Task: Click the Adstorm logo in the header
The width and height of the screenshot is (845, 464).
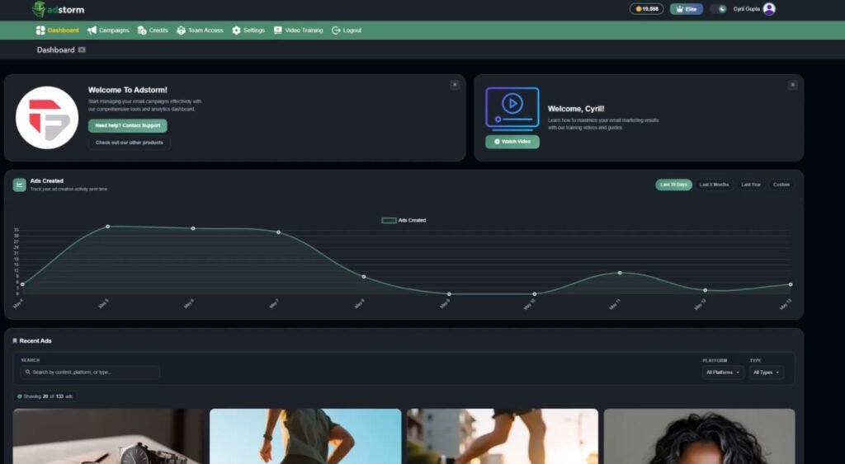Action: click(x=59, y=9)
